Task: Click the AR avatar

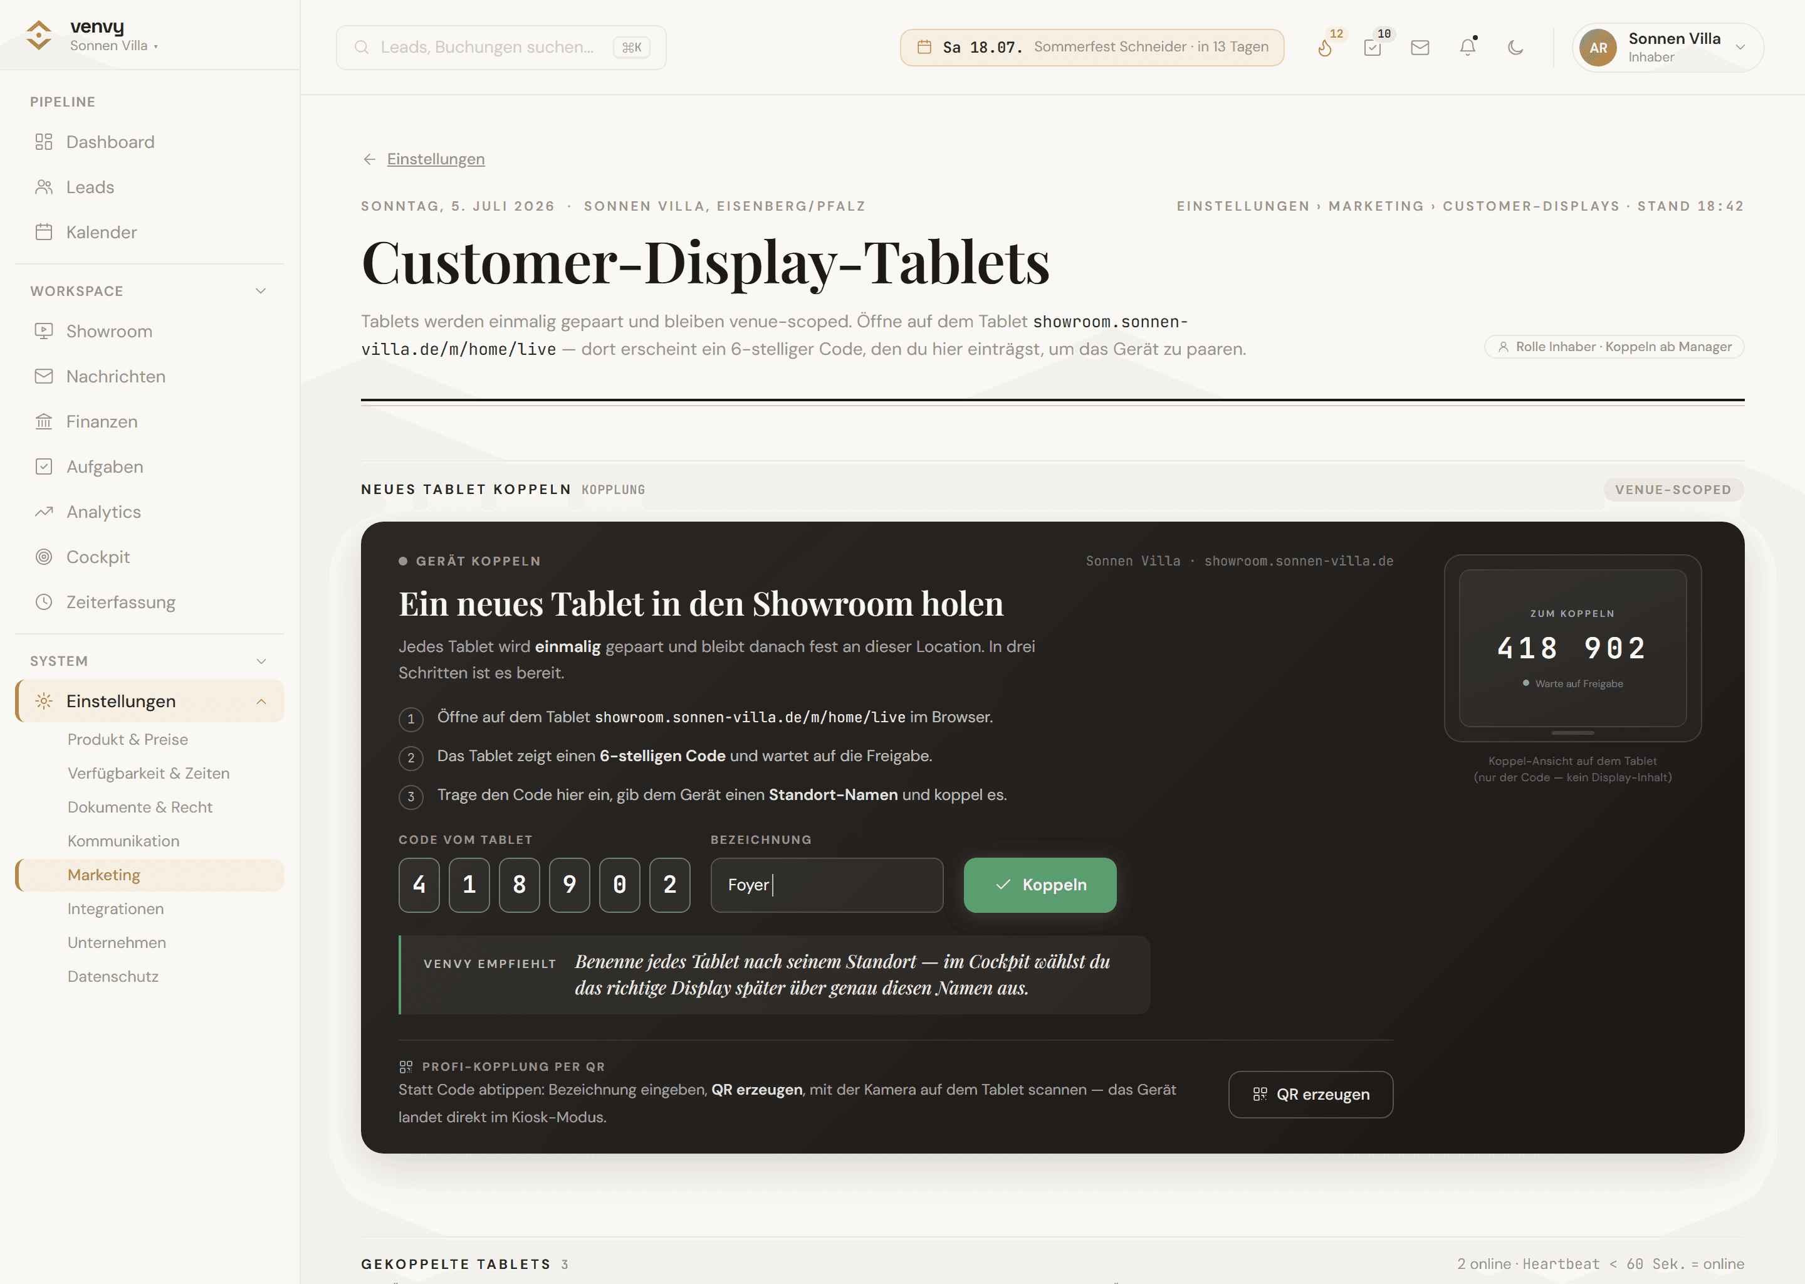Action: coord(1598,48)
